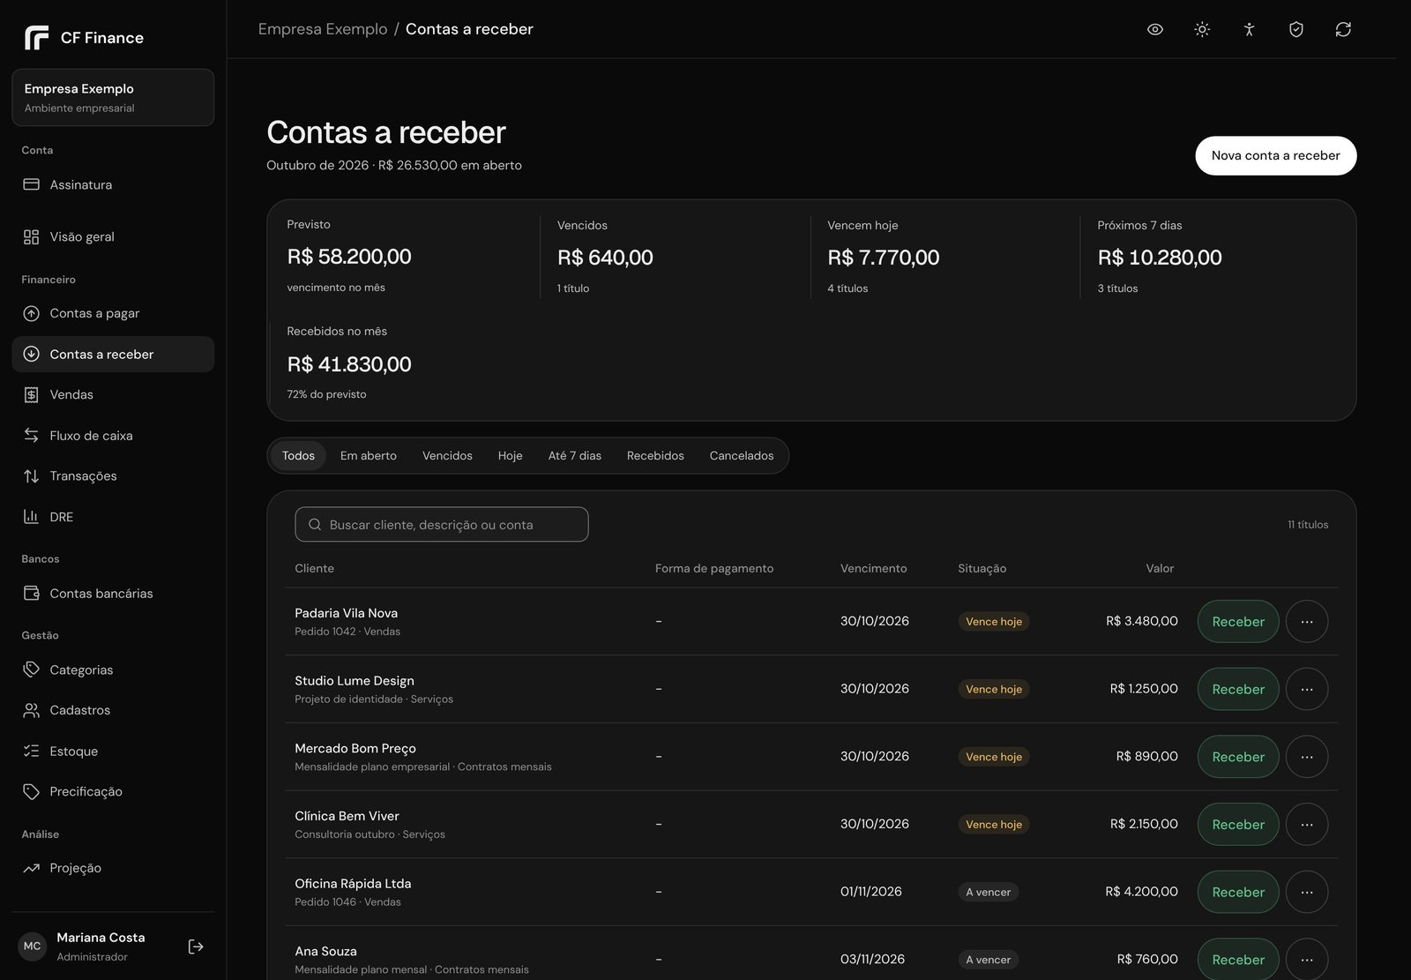Open the DRE report
The image size is (1411, 980).
pyautogui.click(x=113, y=517)
